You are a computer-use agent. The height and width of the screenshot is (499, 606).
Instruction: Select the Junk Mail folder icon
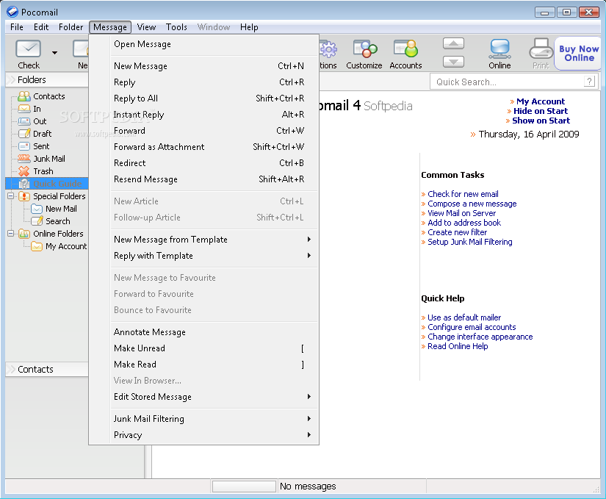click(24, 159)
